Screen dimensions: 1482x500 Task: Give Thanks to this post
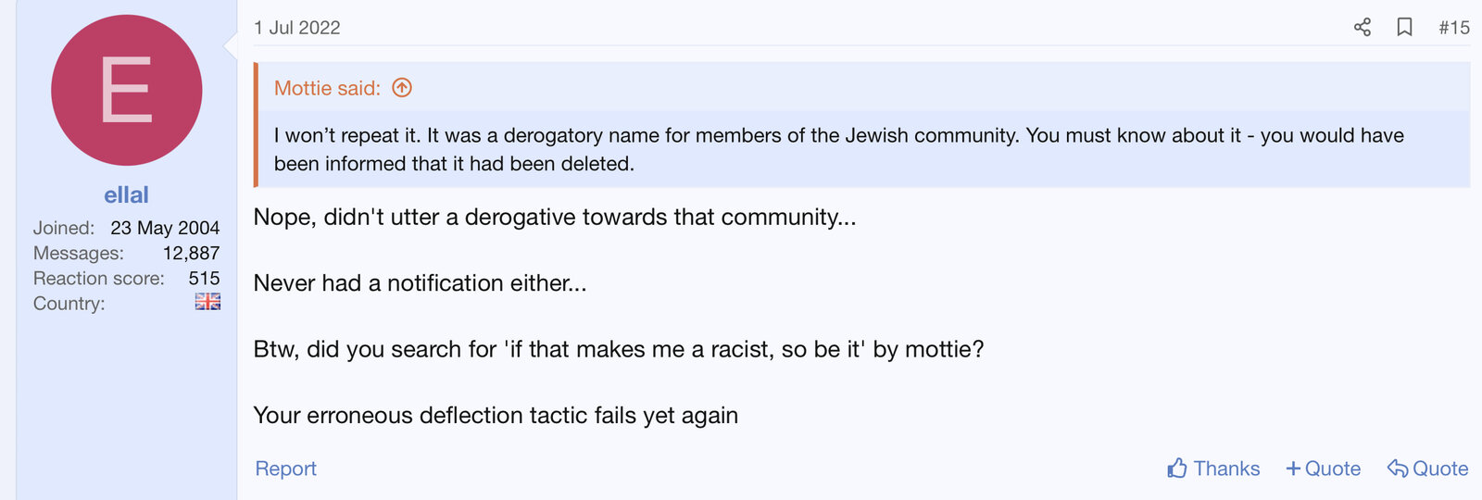click(x=1213, y=469)
